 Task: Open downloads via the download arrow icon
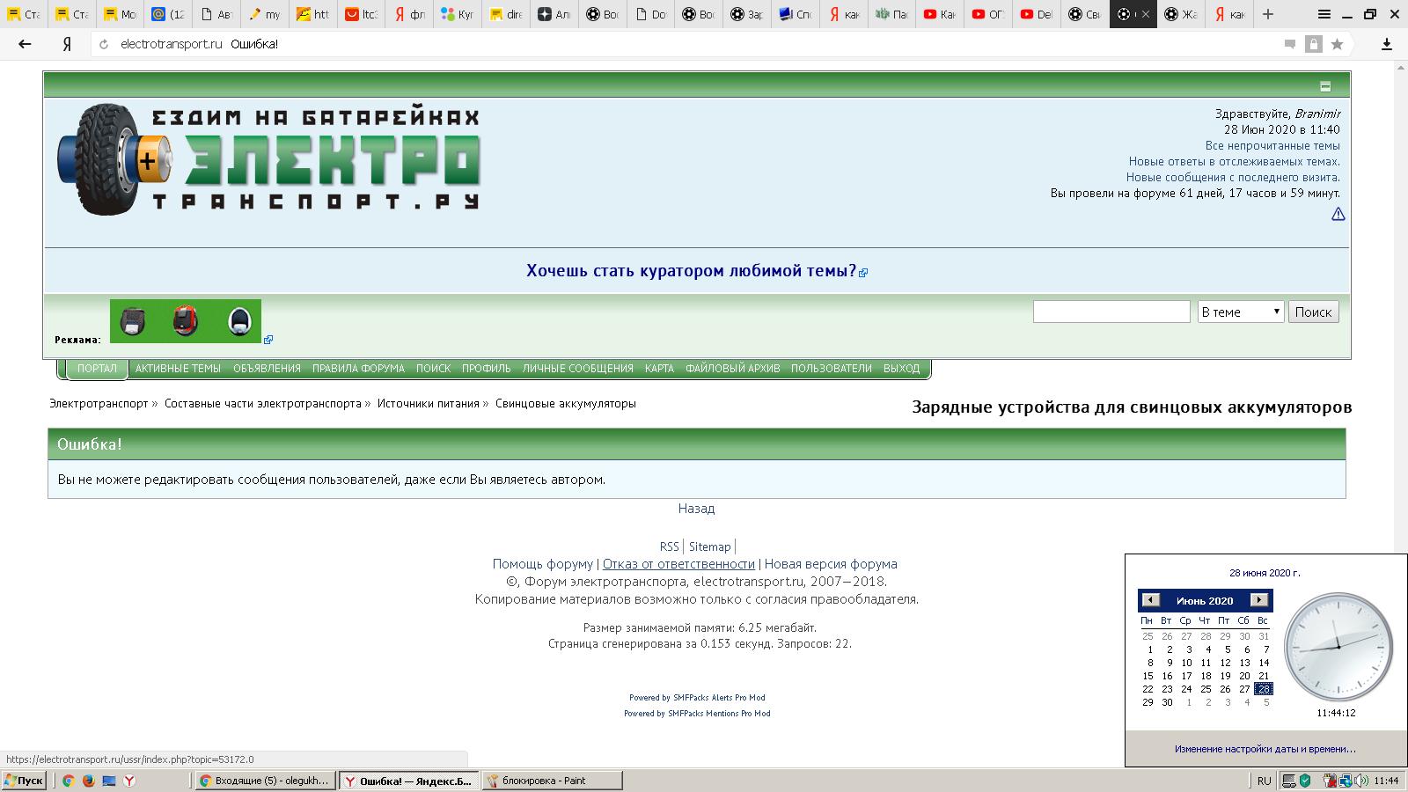point(1387,44)
